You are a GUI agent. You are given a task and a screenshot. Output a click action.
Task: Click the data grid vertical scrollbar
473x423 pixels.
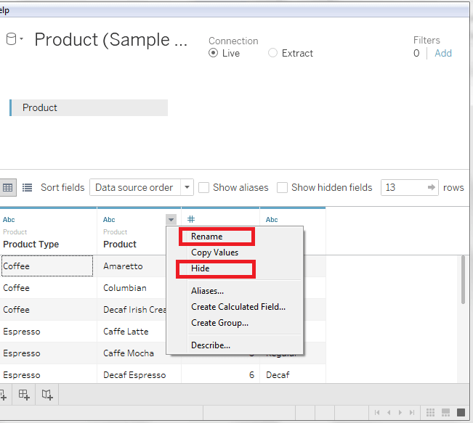[463, 280]
